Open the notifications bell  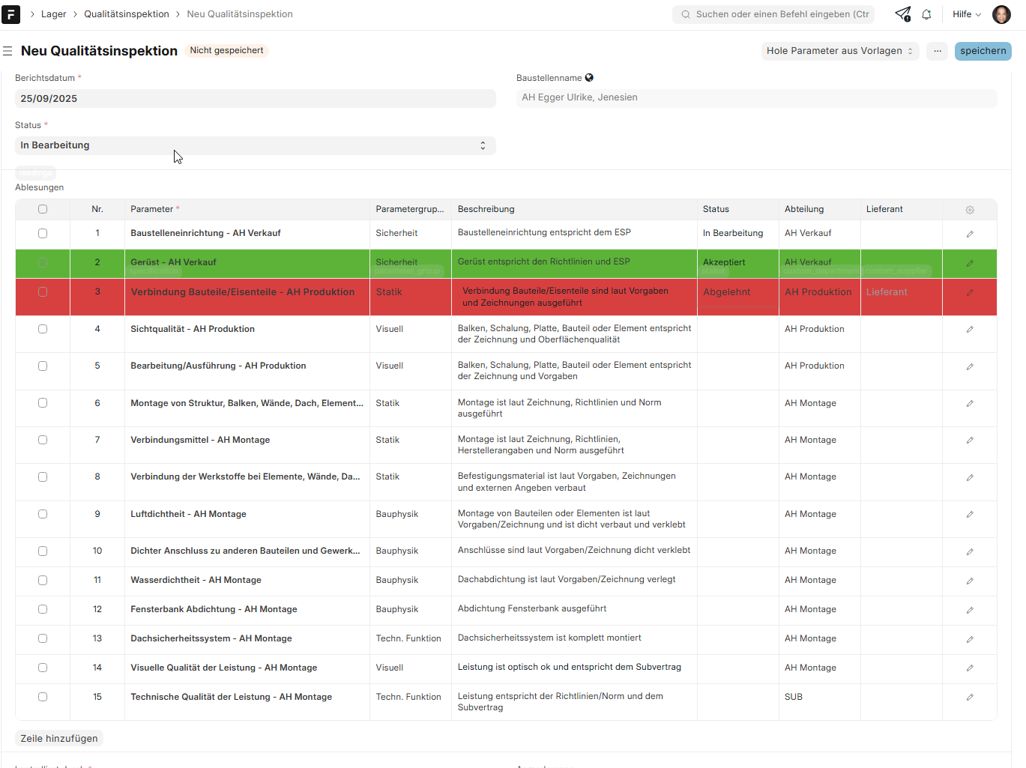coord(926,14)
